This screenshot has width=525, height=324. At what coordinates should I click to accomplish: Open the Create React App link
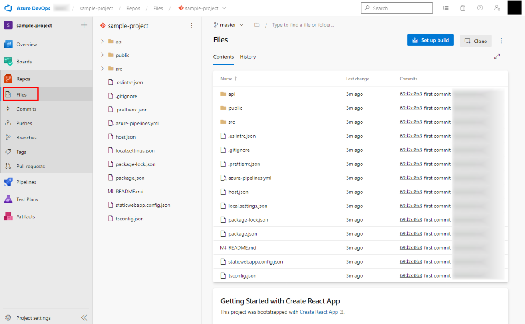(318, 312)
